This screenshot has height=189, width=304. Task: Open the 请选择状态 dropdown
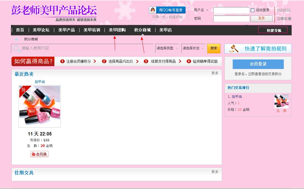pyautogui.click(x=193, y=48)
